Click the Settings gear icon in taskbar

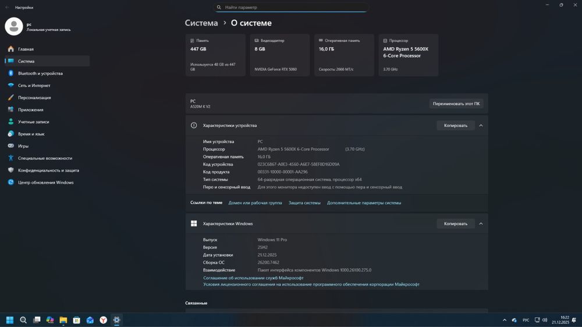click(116, 320)
